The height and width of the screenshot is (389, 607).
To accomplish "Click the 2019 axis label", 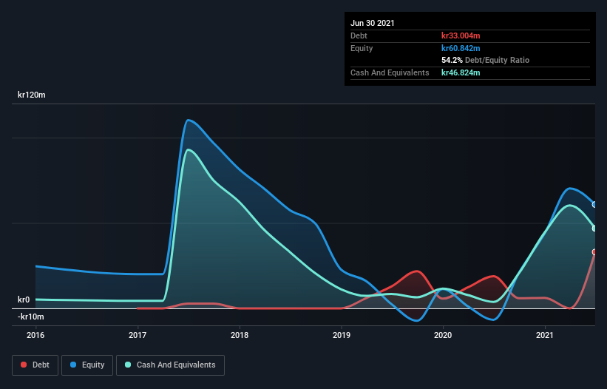I will [x=342, y=335].
